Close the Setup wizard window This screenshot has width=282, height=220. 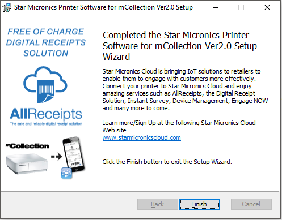tap(267, 7)
